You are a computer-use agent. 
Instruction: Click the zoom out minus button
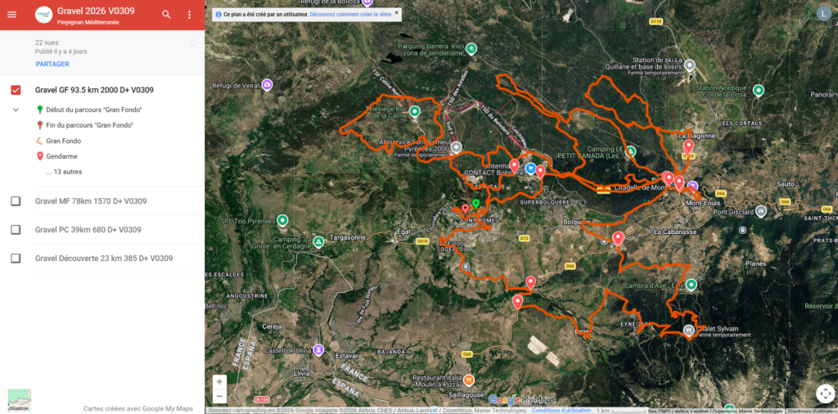219,396
